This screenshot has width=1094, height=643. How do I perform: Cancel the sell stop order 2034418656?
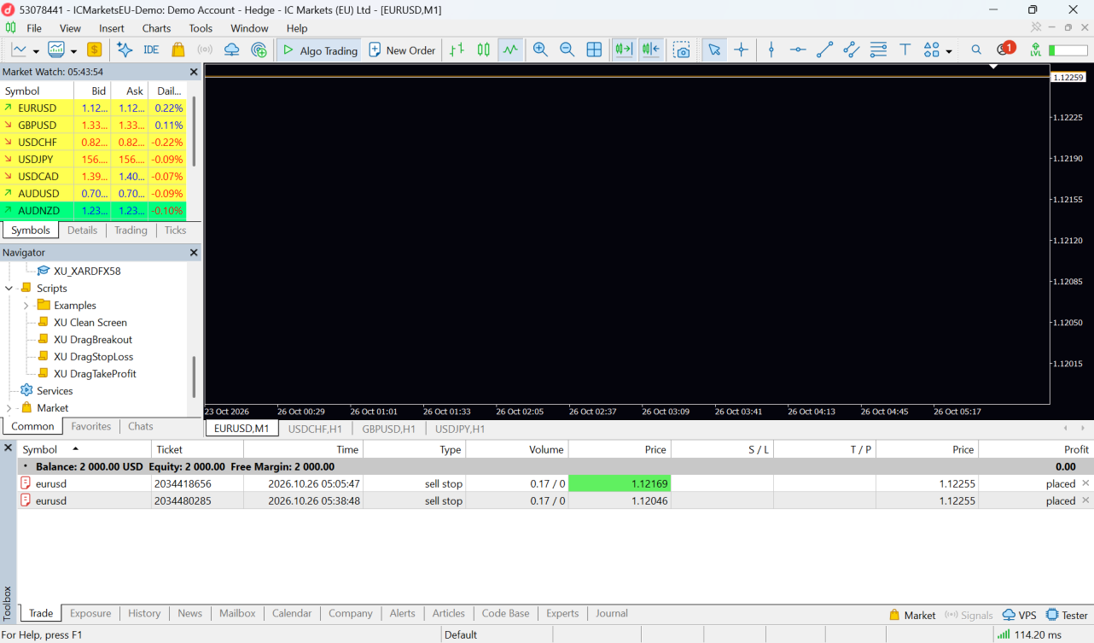tap(1085, 483)
